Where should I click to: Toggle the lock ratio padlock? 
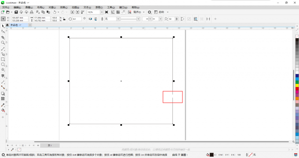[64, 19]
